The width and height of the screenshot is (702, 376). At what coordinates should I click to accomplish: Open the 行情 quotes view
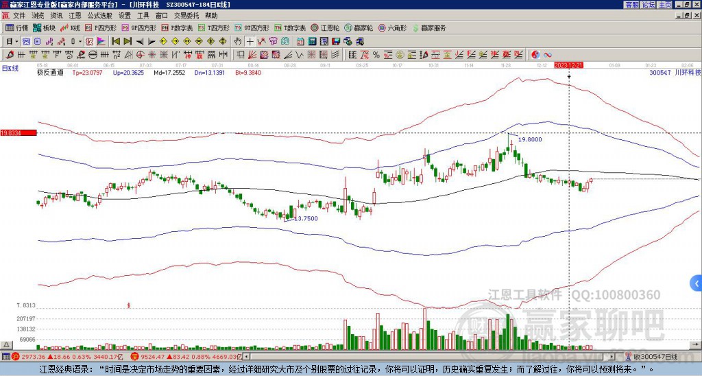tap(16, 27)
